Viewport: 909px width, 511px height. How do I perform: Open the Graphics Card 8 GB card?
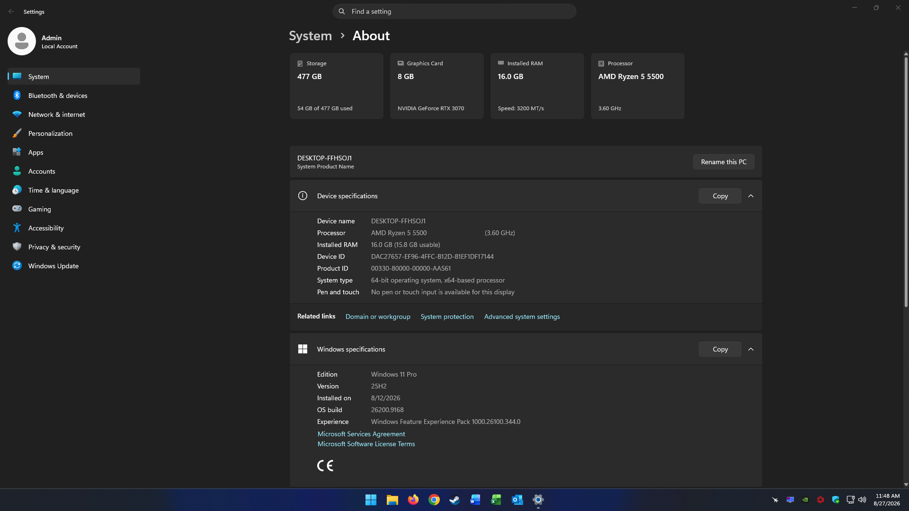pyautogui.click(x=437, y=86)
